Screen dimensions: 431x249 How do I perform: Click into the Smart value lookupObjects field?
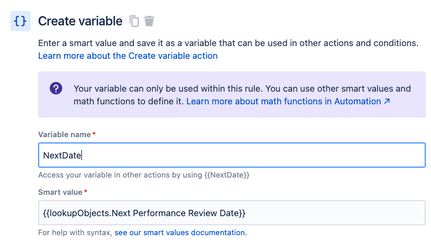(x=231, y=213)
